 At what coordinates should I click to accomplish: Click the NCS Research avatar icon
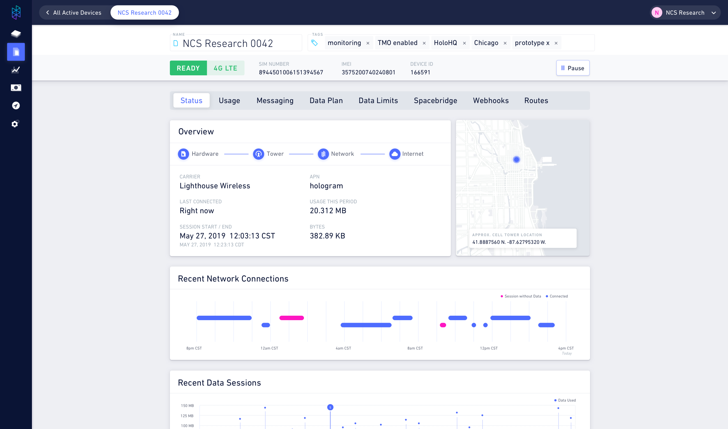[657, 13]
